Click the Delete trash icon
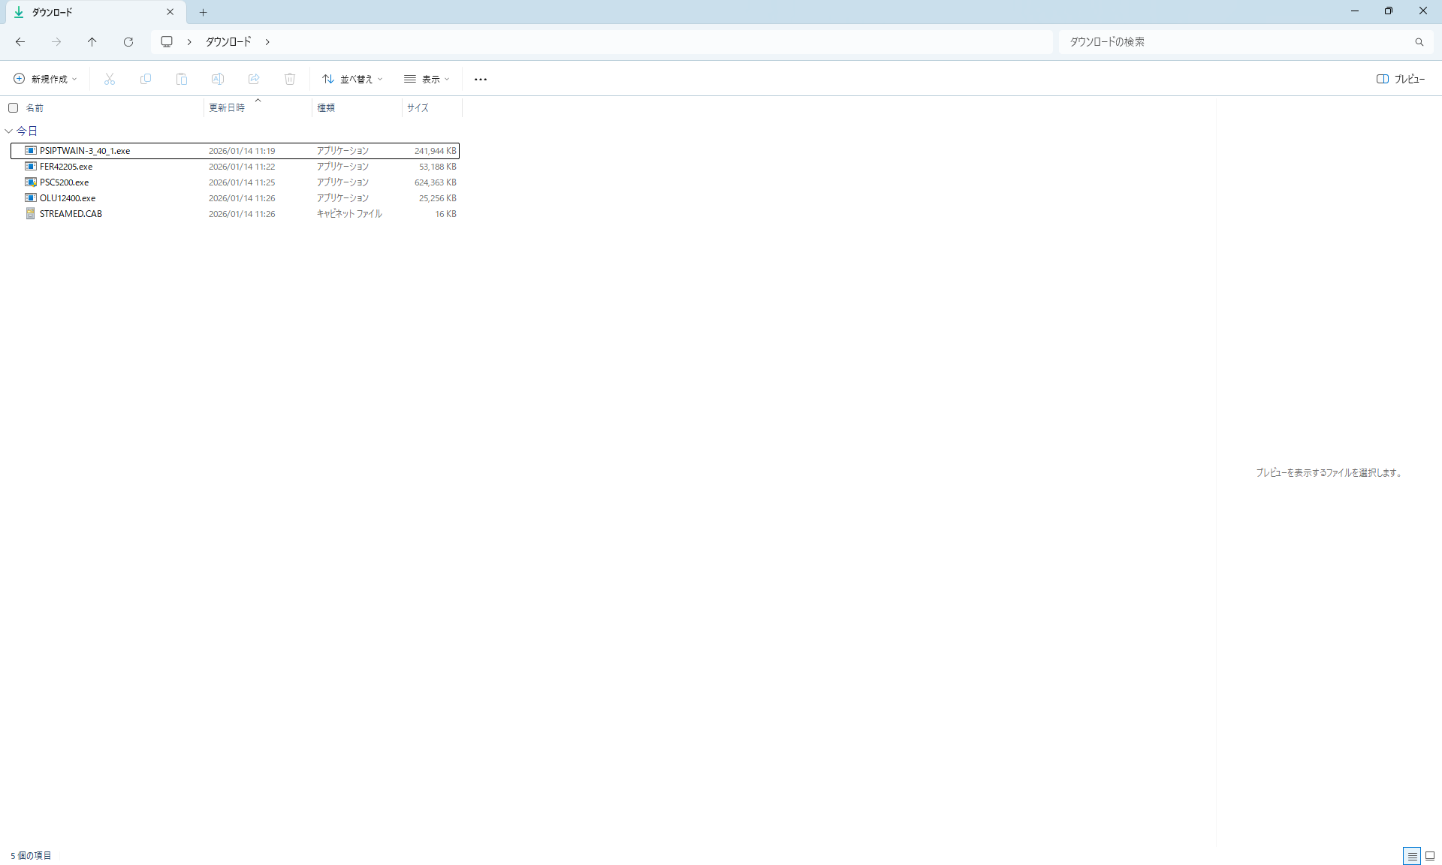The image size is (1442, 865). 290,79
